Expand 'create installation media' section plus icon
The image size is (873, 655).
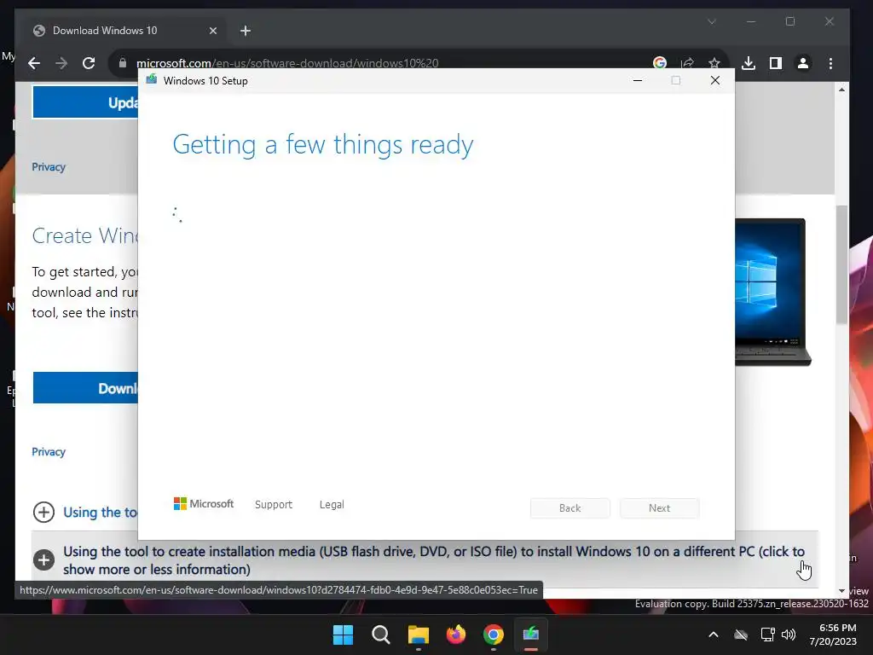44,559
